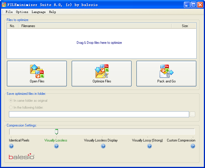Click the 'Custom Compression' label

click(x=181, y=140)
